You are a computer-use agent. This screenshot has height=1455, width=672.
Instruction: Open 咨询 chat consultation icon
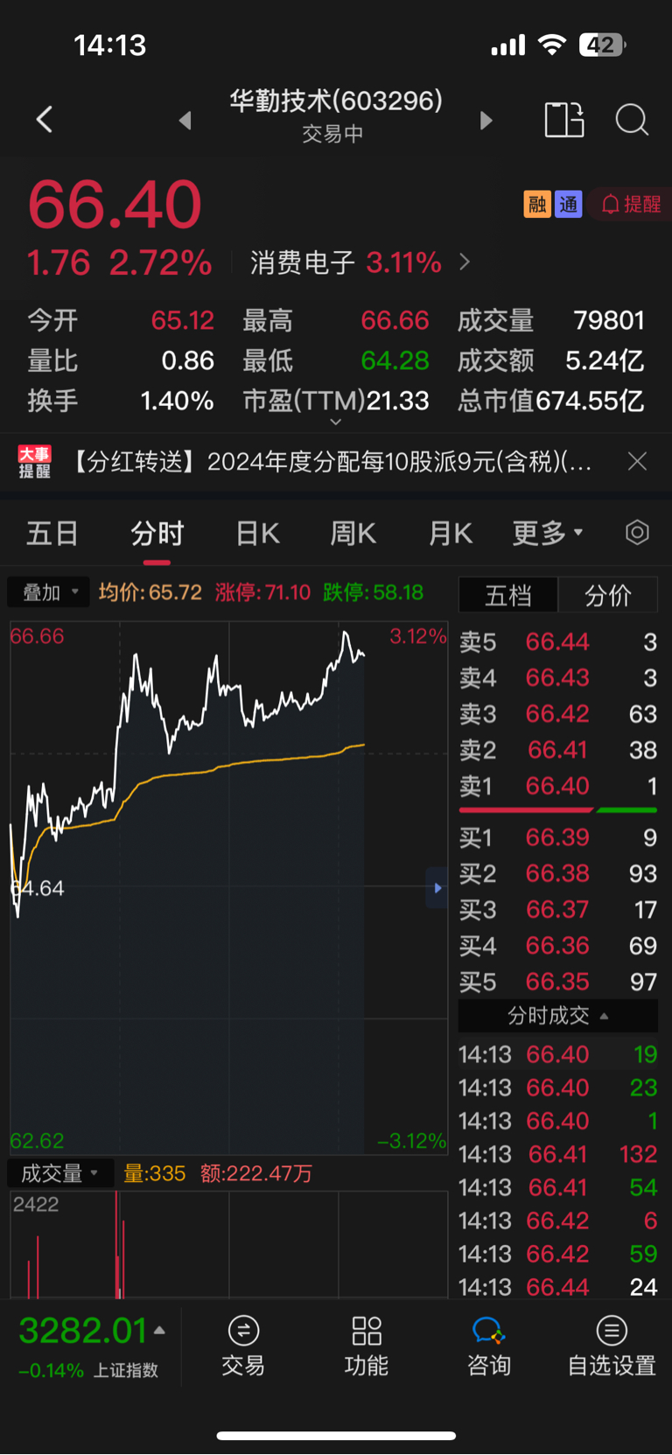[489, 1347]
